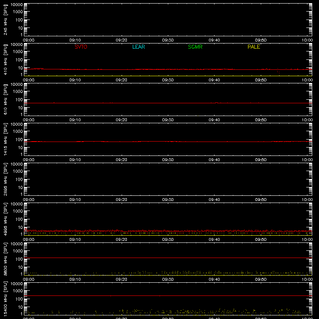Click 10:00 time label under 4995 MHz panel
This screenshot has width=319, height=319.
(x=307, y=240)
